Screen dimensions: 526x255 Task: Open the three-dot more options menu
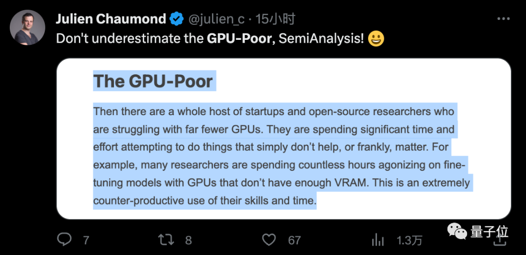(x=503, y=18)
